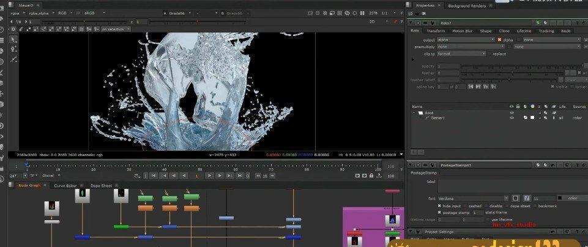Screen dimensions: 588x247
Task: Open the Tracking tab
Action: coord(546,31)
